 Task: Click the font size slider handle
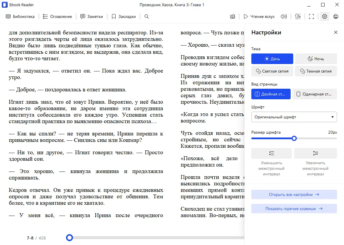[294, 138]
